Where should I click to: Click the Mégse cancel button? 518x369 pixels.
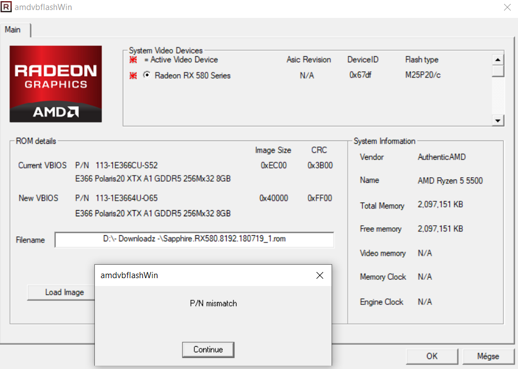point(488,356)
